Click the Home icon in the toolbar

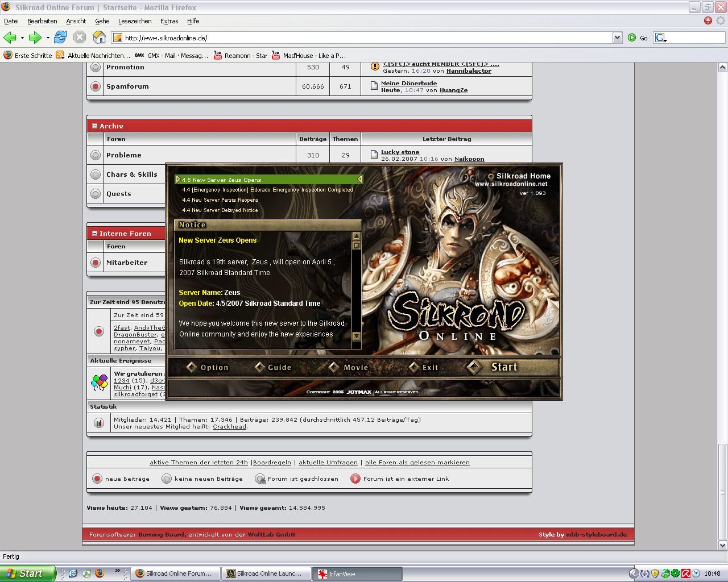pos(99,38)
